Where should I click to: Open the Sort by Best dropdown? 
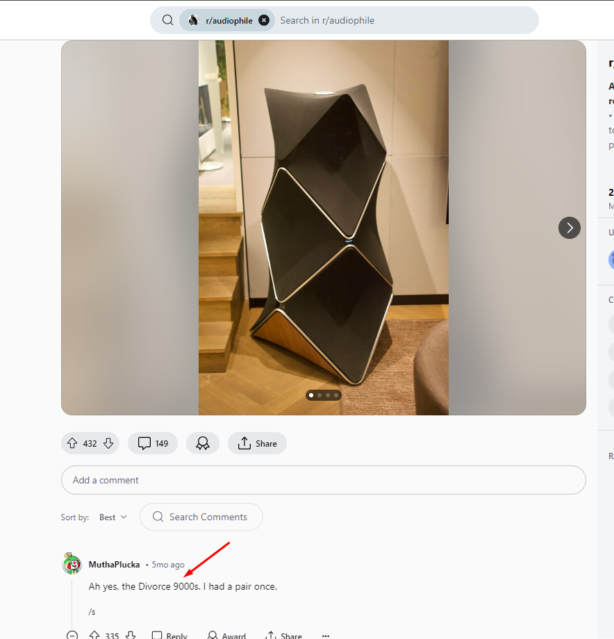point(113,517)
